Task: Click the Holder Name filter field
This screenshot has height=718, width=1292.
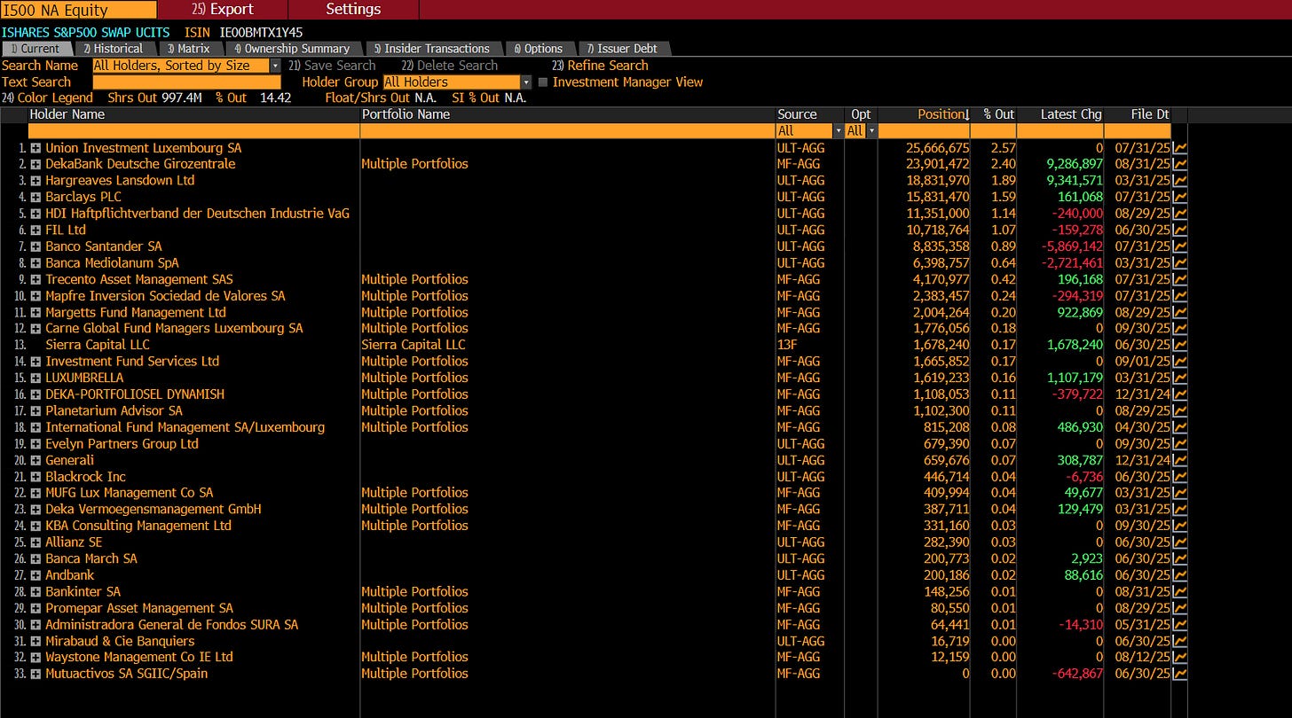Action: [x=193, y=131]
